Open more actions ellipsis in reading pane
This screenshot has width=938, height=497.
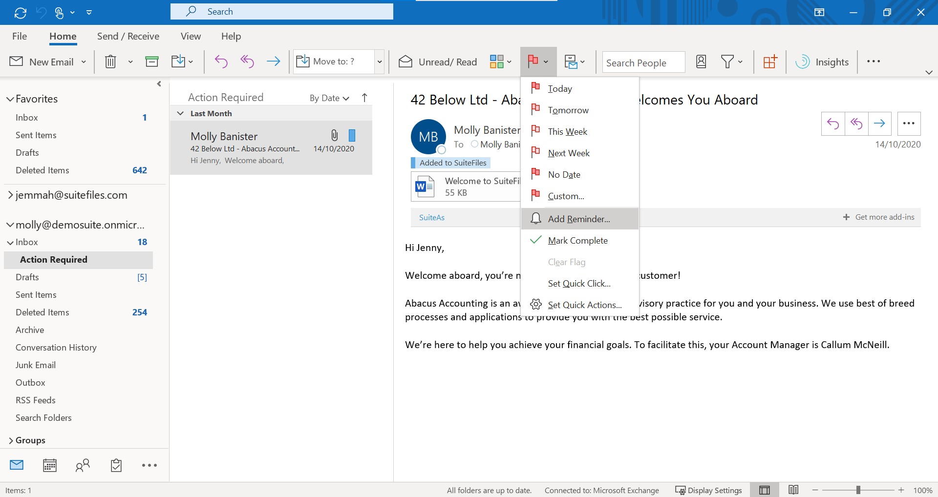[x=909, y=124]
